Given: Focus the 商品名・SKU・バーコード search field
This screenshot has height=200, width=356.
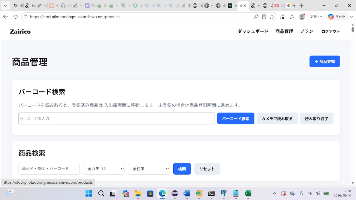Looking at the screenshot, I should point(49,169).
